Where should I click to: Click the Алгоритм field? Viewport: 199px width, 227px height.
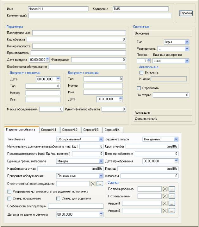tap(149, 176)
